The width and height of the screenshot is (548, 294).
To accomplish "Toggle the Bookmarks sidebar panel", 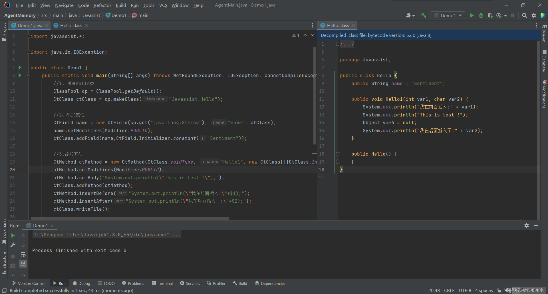I will 4,231.
